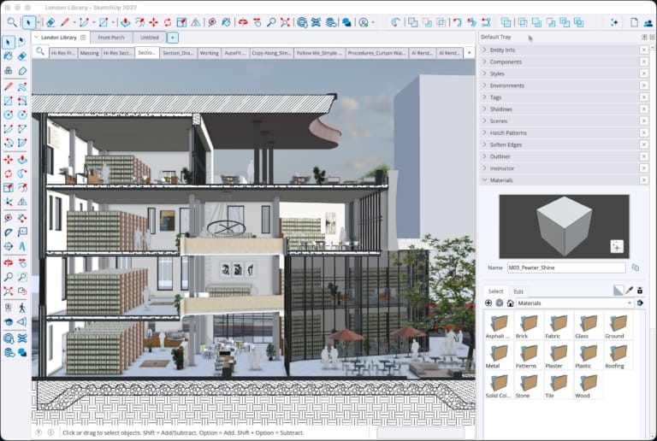Click the material name field M03_Pewter_Shine
657x441 pixels.
click(566, 268)
